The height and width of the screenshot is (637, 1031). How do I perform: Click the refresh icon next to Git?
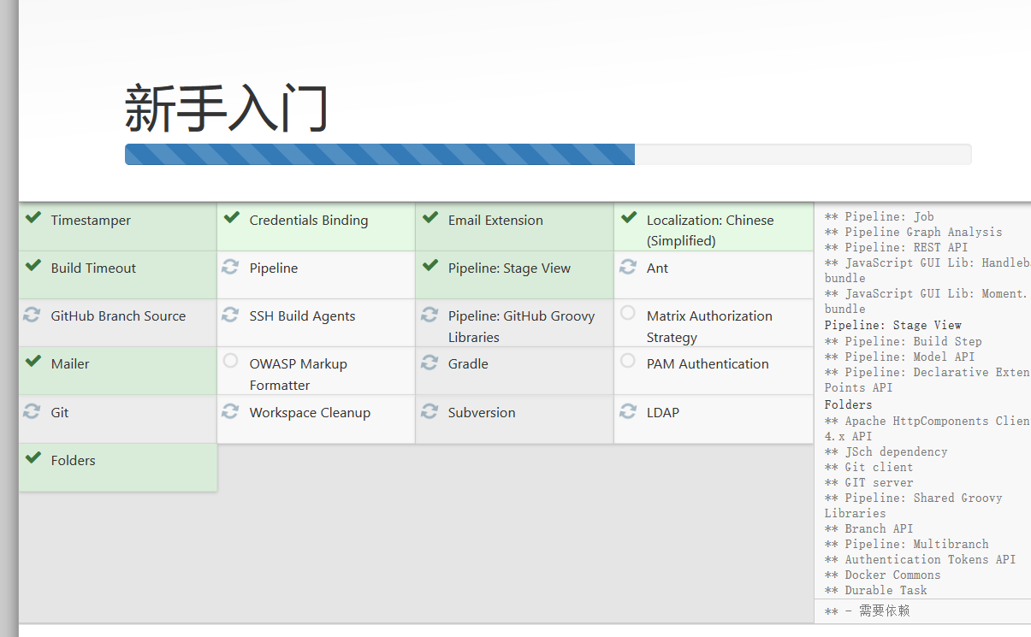[32, 411]
